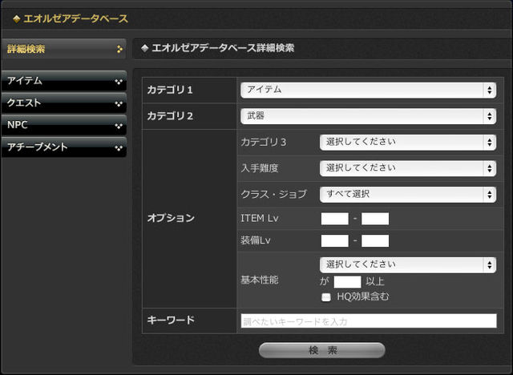513x375 pixels.
Task: Click the クラス・ジョブ label
Action: click(x=274, y=195)
